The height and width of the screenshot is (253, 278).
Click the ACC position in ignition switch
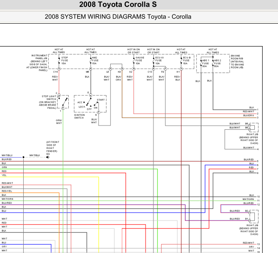[x=80, y=102]
